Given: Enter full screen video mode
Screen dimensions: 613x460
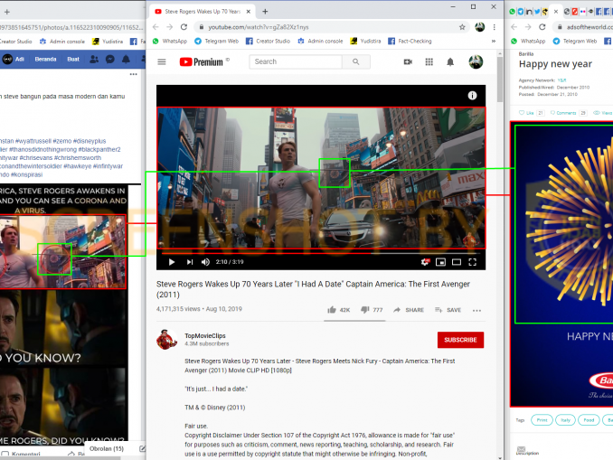Looking at the screenshot, I should click(472, 262).
